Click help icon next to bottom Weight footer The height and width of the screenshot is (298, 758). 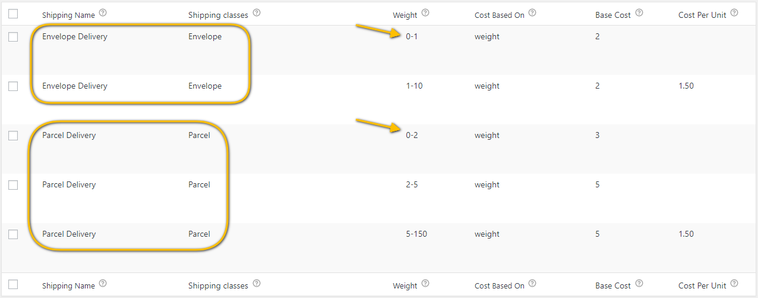tap(425, 284)
